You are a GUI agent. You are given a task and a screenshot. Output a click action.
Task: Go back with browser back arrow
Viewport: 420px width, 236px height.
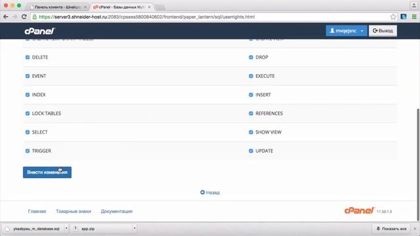click(6, 16)
